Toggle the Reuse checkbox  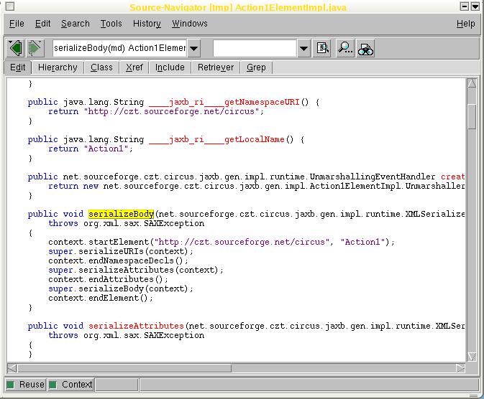click(11, 385)
